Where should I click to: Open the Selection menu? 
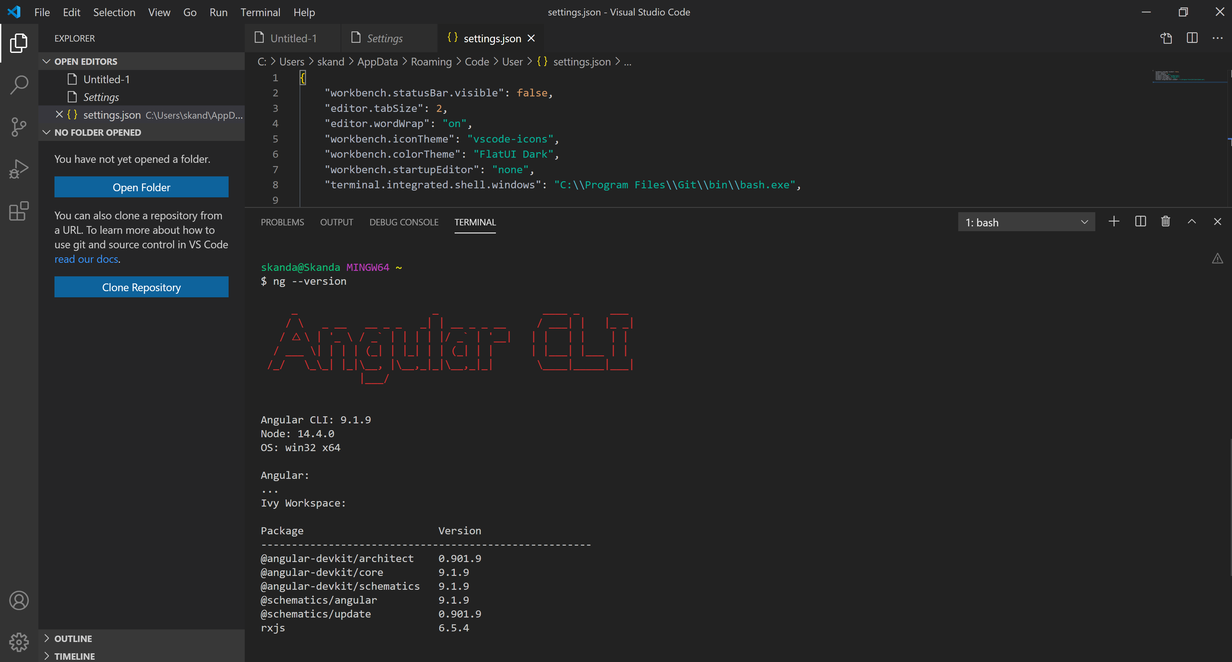(x=114, y=12)
